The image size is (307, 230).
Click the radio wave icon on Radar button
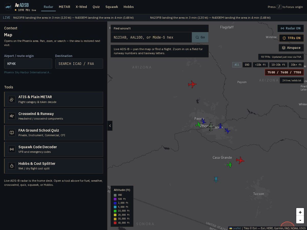point(282,28)
